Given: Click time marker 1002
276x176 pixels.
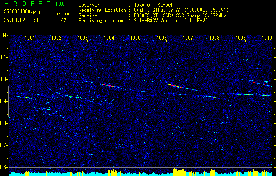Looking at the screenshot, I should 56,37.
